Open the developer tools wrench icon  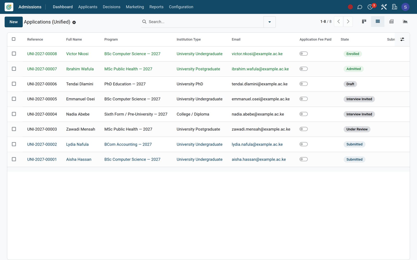tap(384, 7)
